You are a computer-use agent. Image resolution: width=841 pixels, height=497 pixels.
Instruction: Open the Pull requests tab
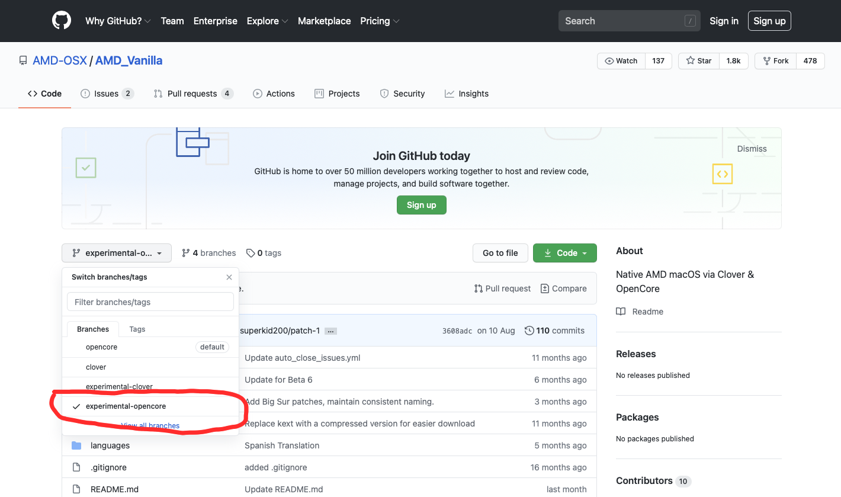coord(194,94)
